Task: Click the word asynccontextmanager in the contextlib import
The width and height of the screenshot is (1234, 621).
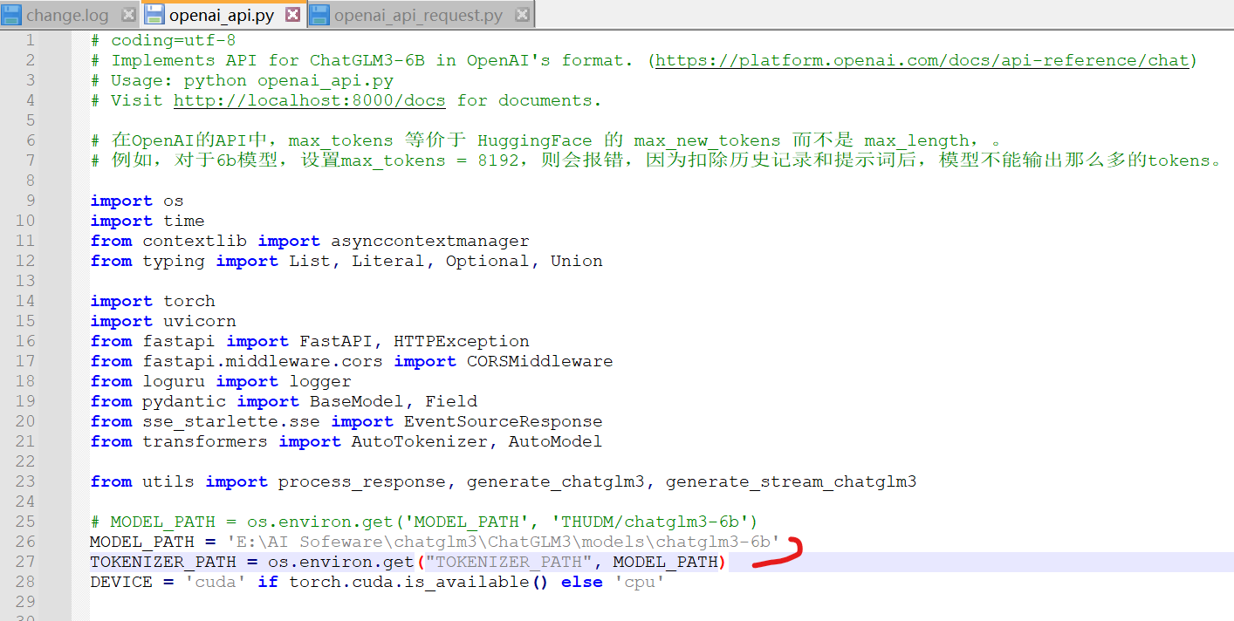Action: coord(430,241)
